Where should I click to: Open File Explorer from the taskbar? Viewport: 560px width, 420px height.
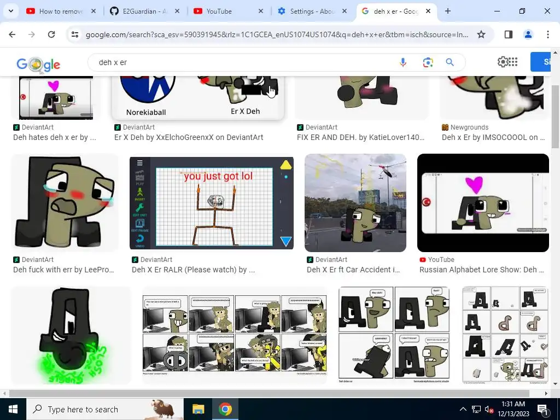198,409
